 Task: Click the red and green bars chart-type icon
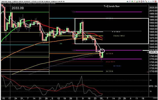tap(137, 2)
